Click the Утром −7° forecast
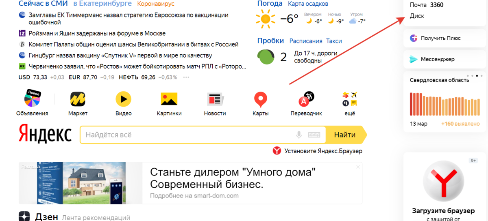The height and width of the screenshot is (221, 488). [357, 18]
